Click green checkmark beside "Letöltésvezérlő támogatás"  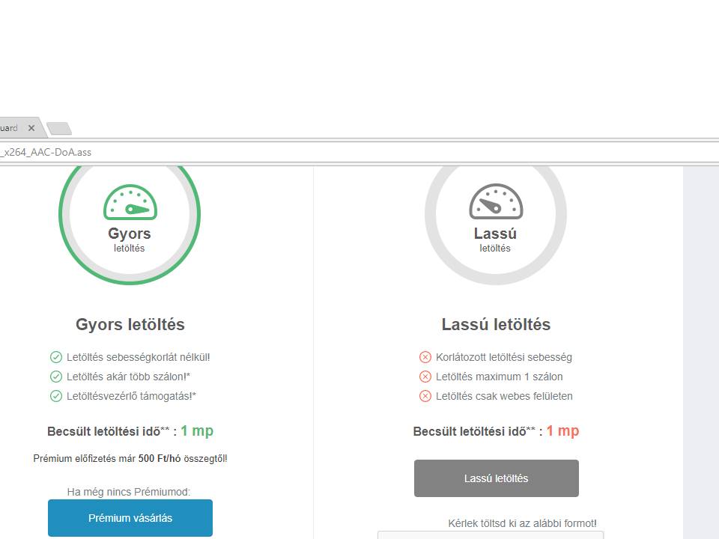coord(55,396)
